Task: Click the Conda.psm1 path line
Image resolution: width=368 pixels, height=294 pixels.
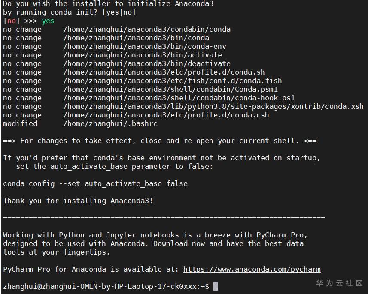Action: click(170, 90)
